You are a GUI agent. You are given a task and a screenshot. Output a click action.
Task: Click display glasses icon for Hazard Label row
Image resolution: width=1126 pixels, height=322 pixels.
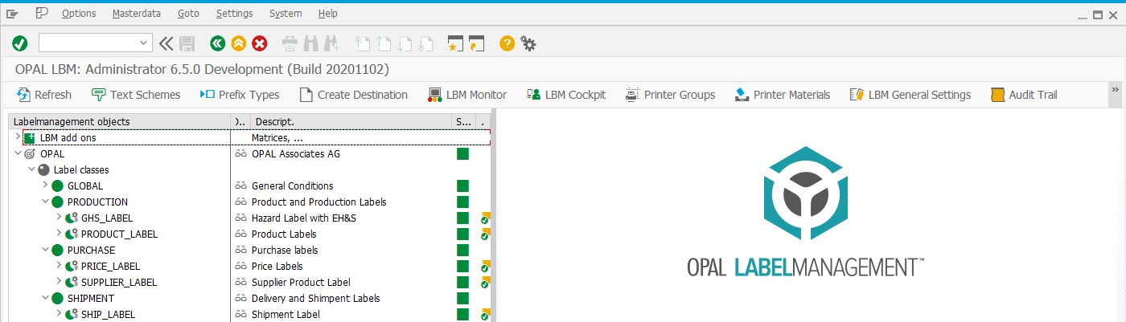point(240,218)
